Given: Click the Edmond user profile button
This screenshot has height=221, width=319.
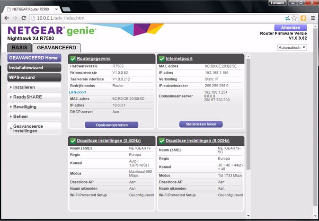Looking at the screenshot, I should pyautogui.click(x=277, y=3).
